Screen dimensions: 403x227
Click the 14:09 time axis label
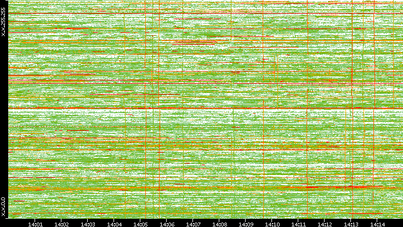[x=246, y=224]
